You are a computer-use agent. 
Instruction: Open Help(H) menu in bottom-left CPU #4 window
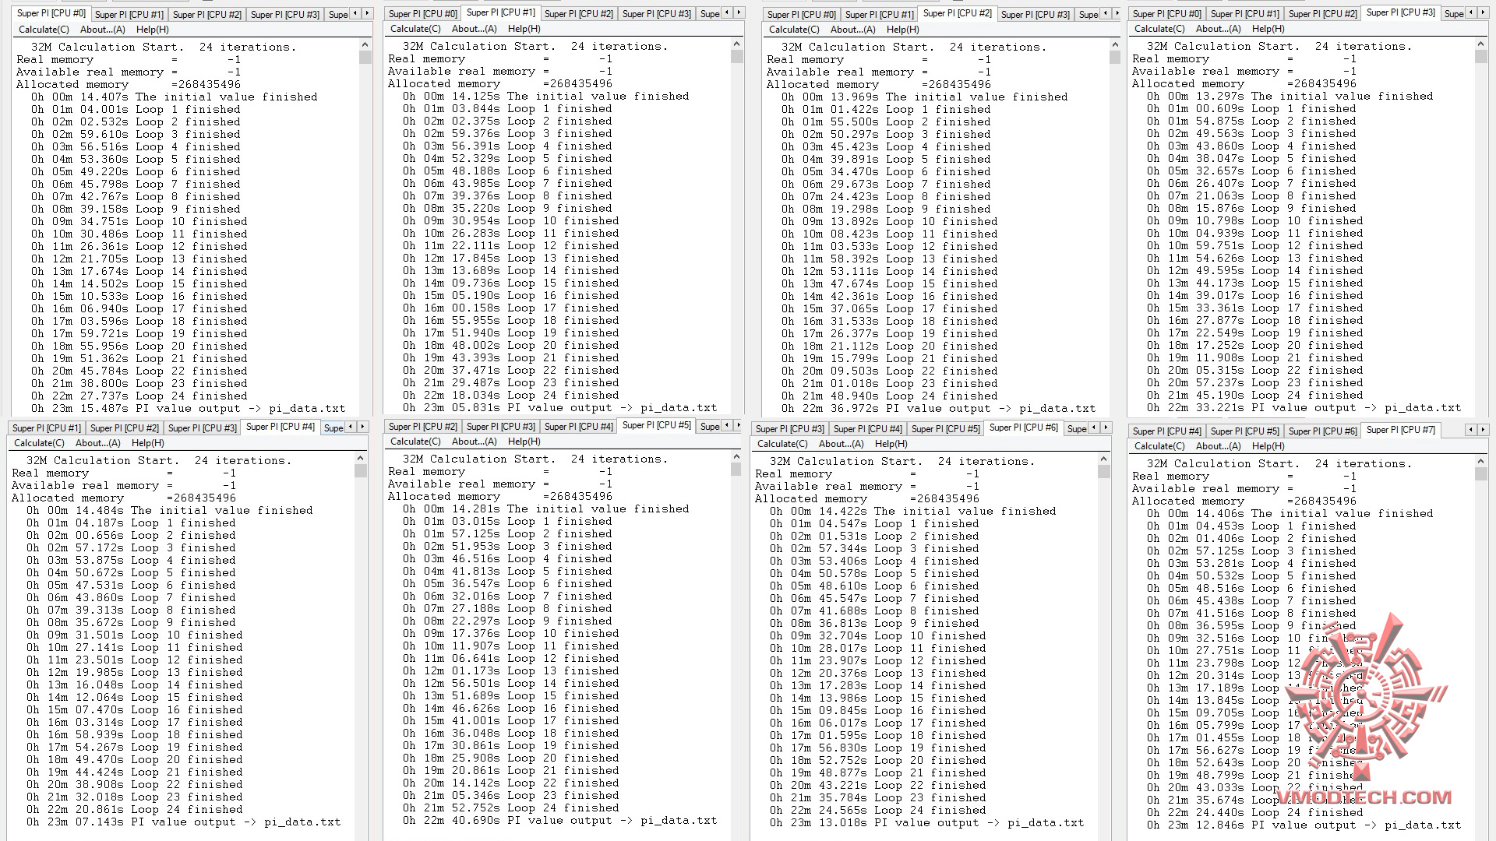147,443
